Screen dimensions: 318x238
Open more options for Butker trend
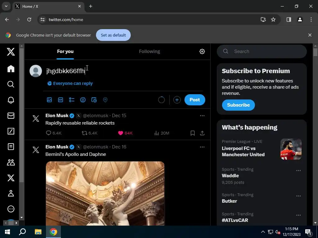pyautogui.click(x=298, y=196)
